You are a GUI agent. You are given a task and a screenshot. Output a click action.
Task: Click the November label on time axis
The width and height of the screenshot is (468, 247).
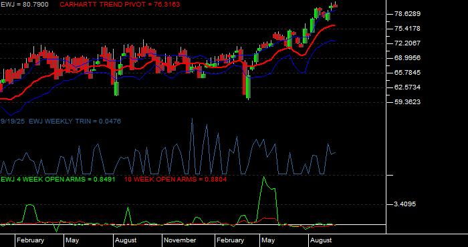[180, 240]
